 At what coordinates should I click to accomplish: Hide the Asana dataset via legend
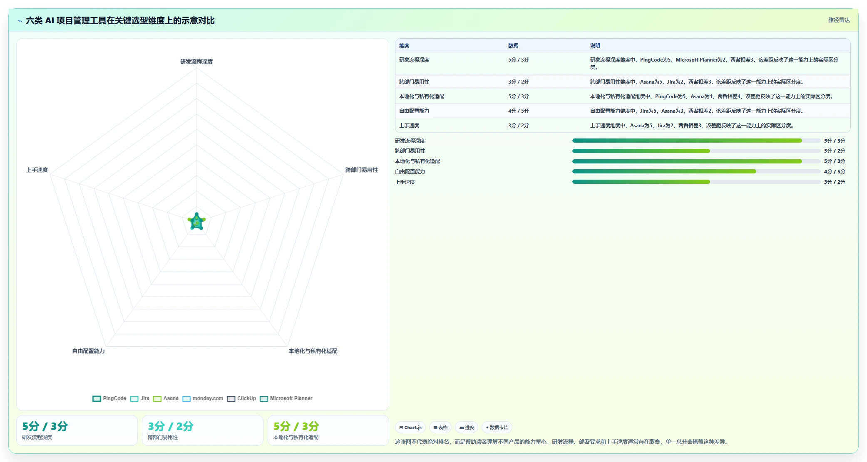[x=166, y=398]
